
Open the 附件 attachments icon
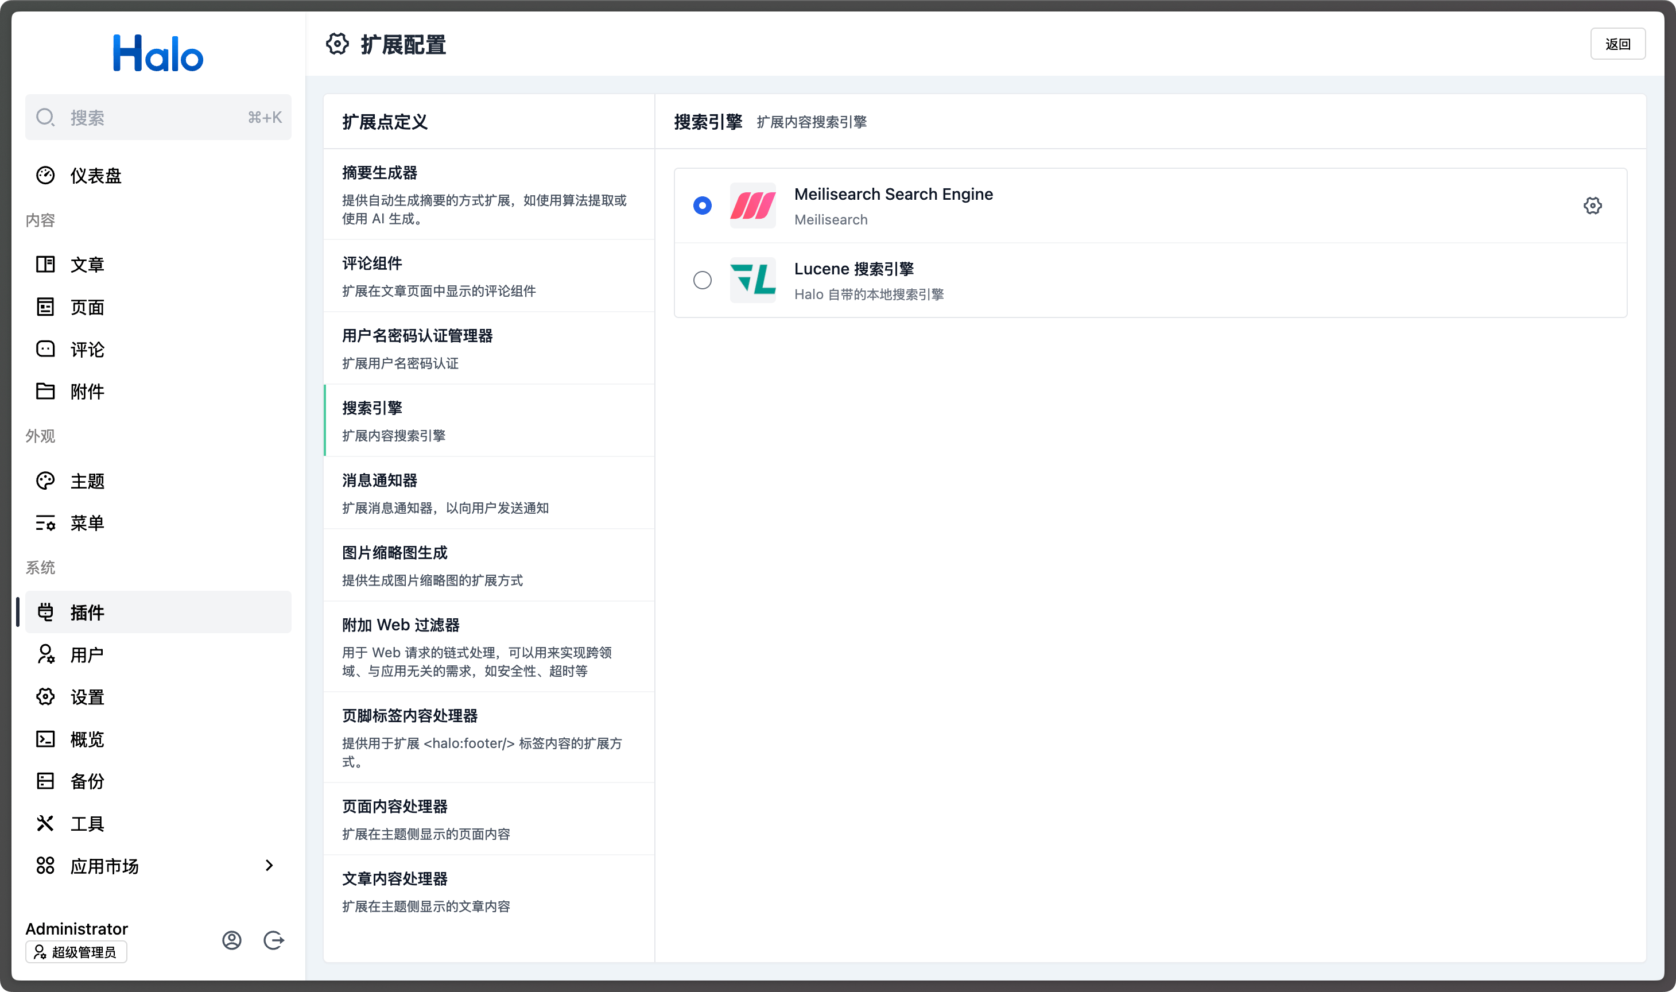click(45, 391)
